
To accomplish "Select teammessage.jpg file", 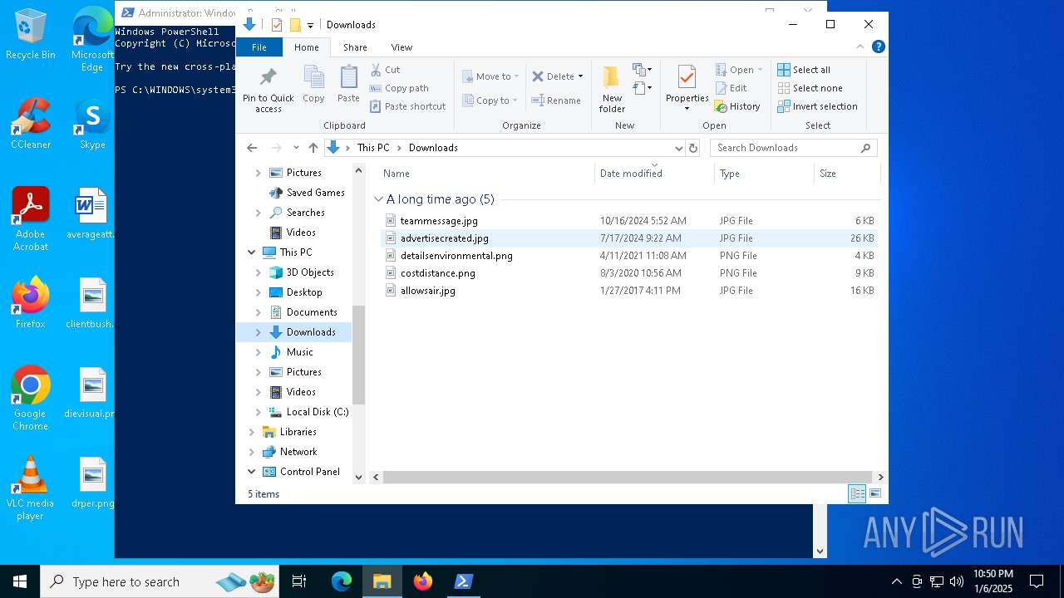I will click(439, 221).
